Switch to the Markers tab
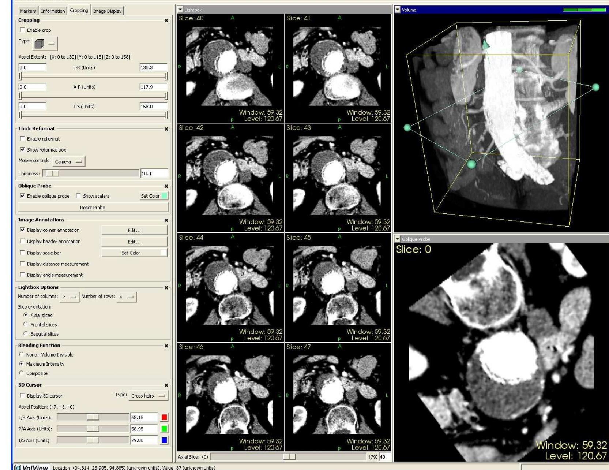Screen dimensions: 609x470 [28, 11]
